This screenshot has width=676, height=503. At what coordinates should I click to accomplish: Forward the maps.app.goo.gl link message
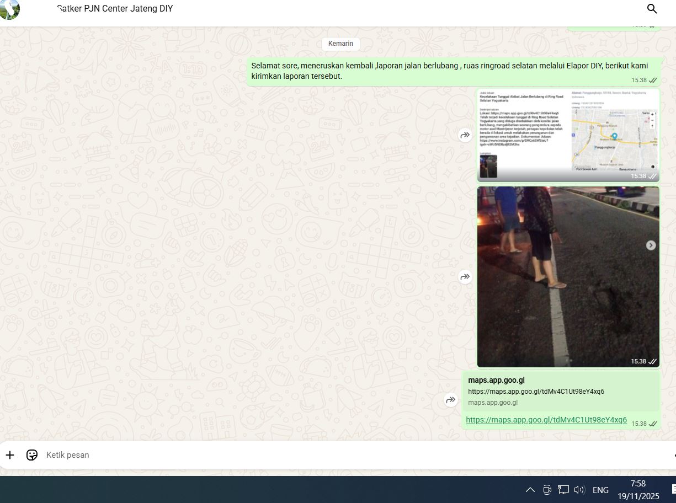[x=451, y=400]
